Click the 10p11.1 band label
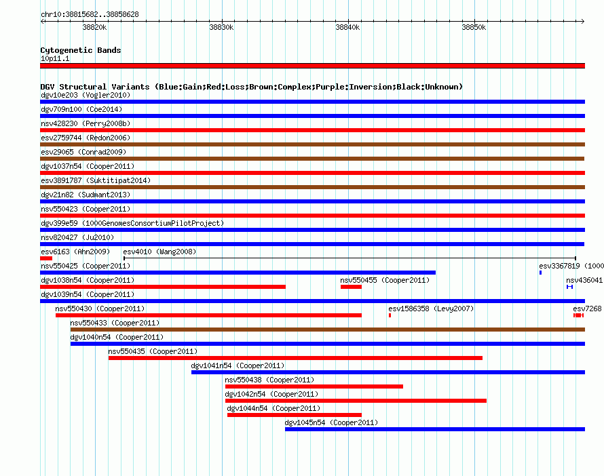The width and height of the screenshot is (604, 476). point(55,58)
